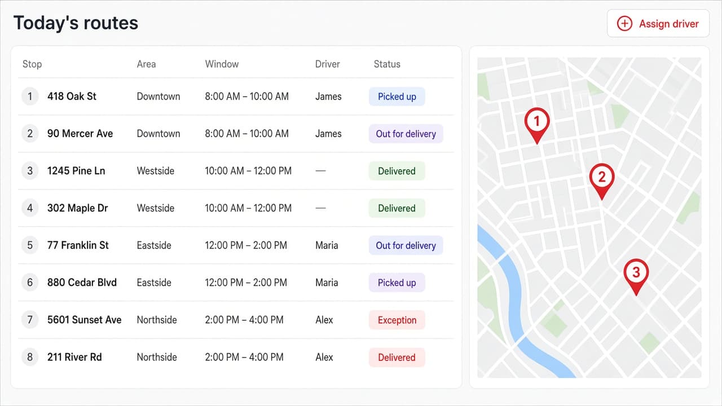Open the 211 River Rd stop
Viewport: 722px width, 406px height.
pyautogui.click(x=74, y=357)
